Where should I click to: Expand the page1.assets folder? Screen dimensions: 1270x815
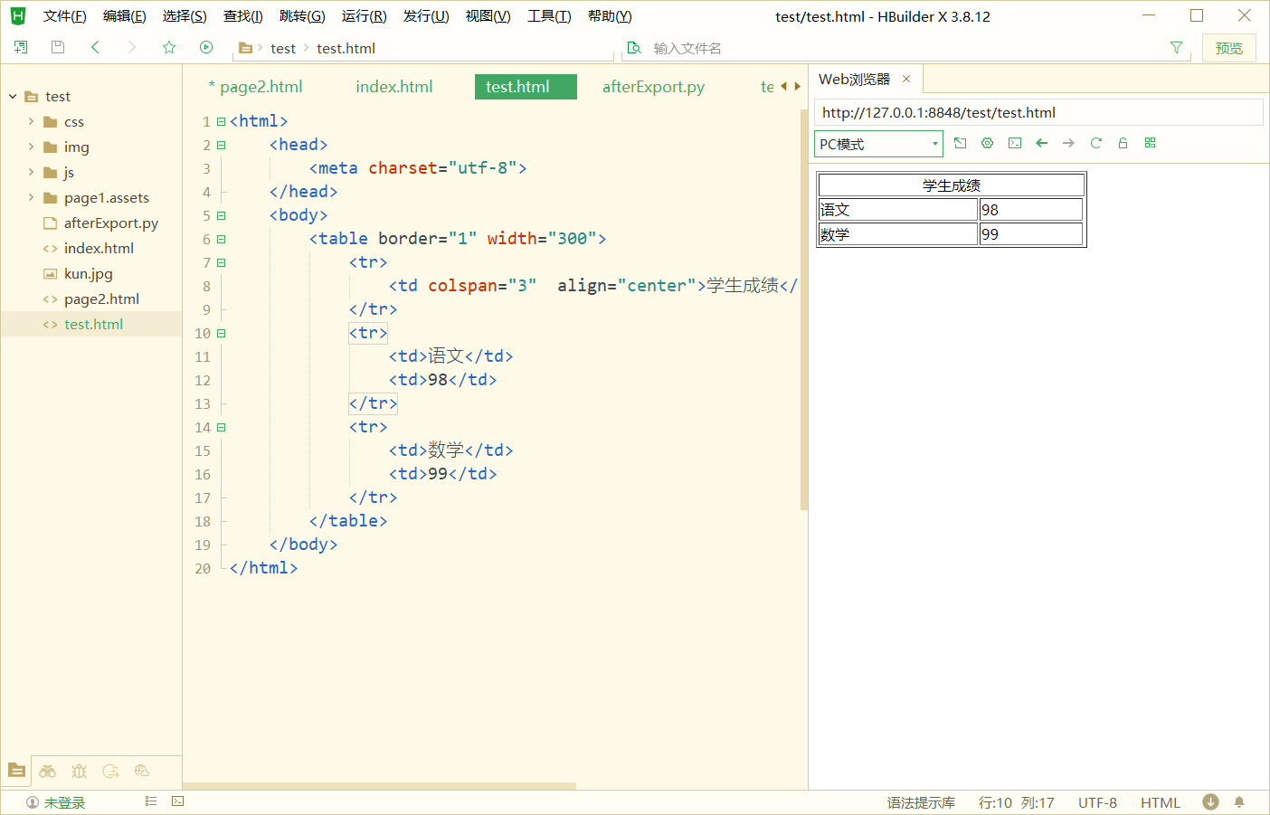tap(31, 197)
